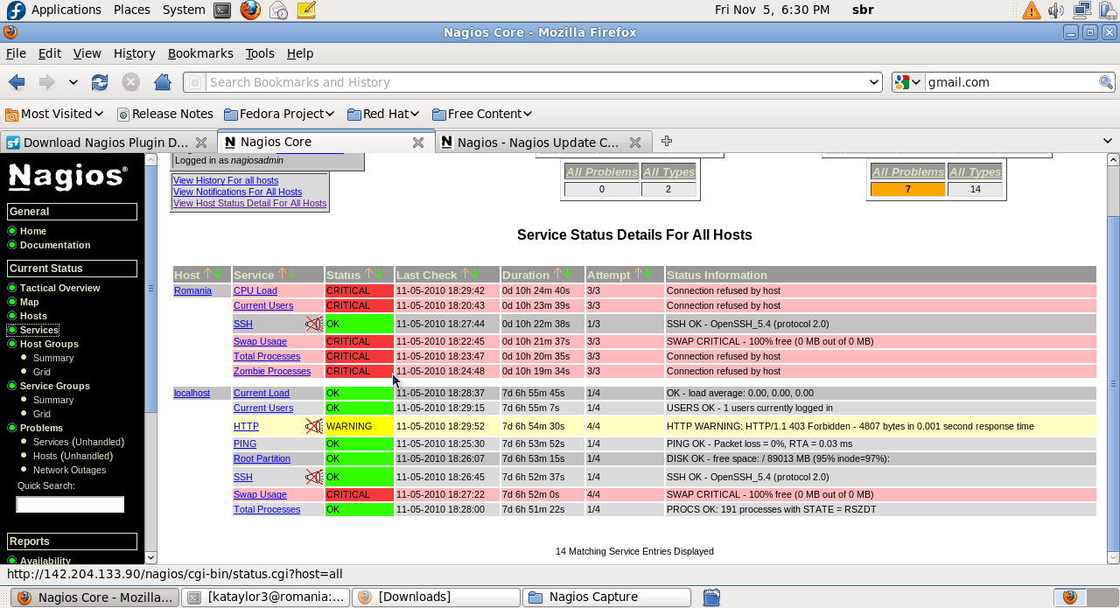
Task: Close the Download Nagios Plugin tab
Action: click(x=201, y=143)
